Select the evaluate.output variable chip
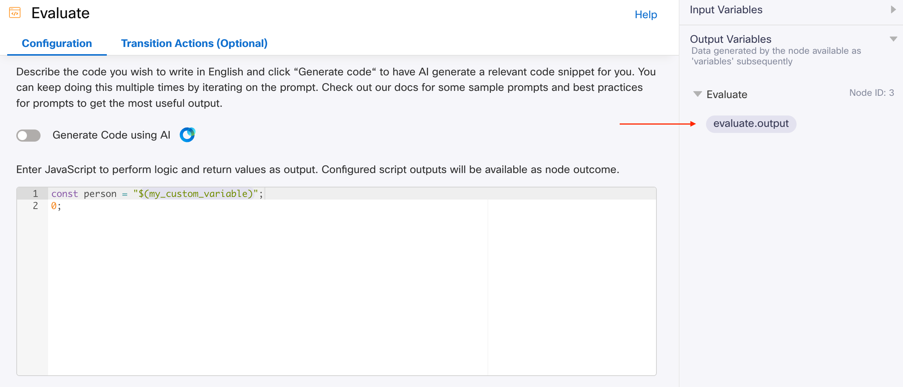Image resolution: width=903 pixels, height=387 pixels. pyautogui.click(x=751, y=124)
